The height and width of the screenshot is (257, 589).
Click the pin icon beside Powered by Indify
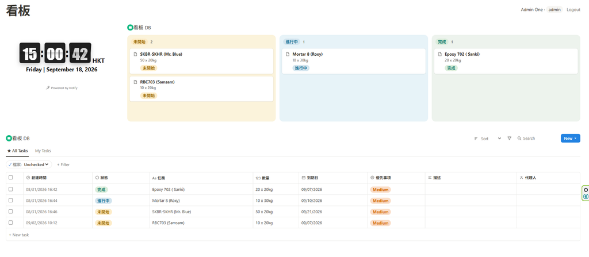(48, 88)
